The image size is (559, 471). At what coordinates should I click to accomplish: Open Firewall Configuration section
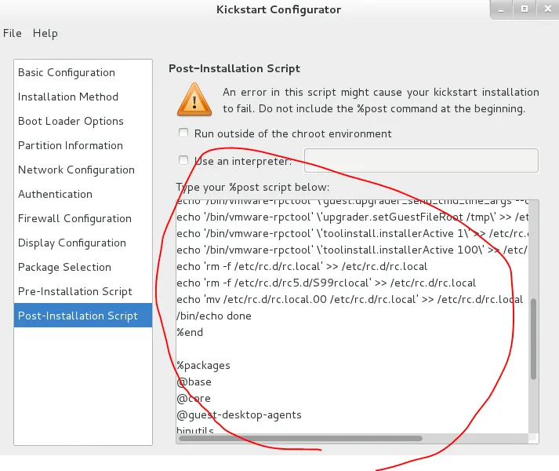pyautogui.click(x=74, y=218)
